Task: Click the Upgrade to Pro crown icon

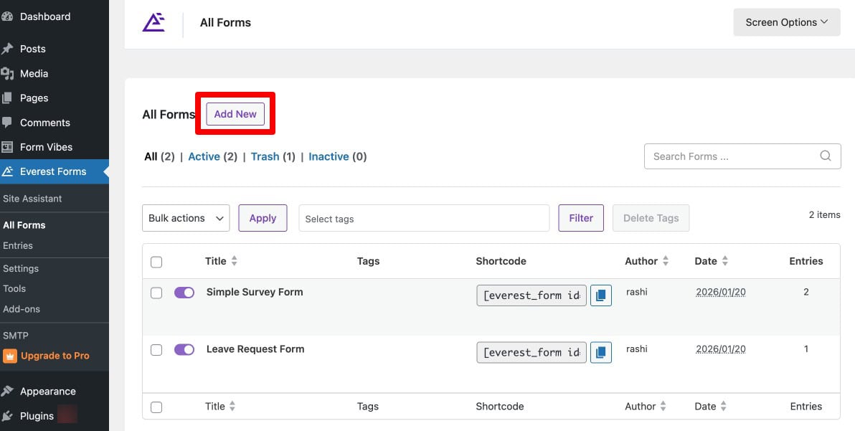Action: (x=10, y=356)
